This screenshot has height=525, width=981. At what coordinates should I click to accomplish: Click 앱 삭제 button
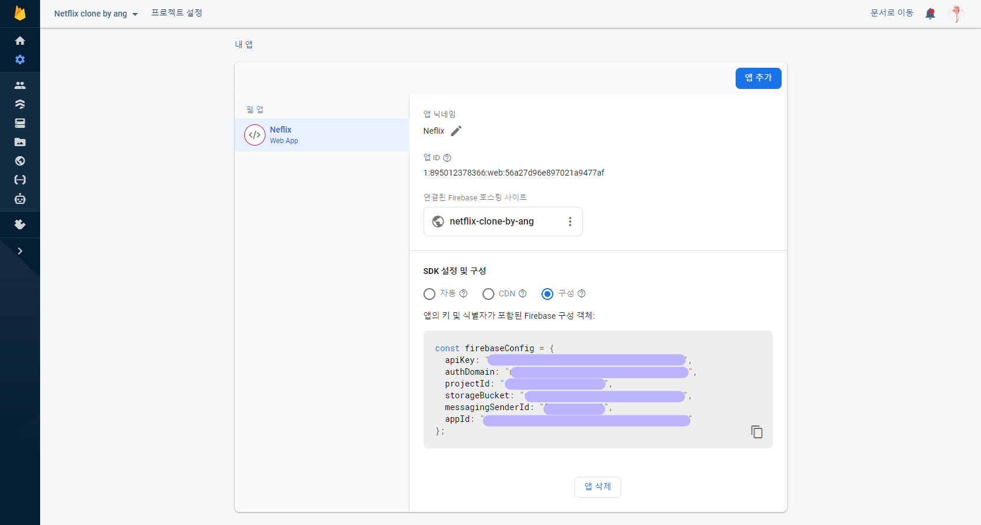[x=598, y=487]
